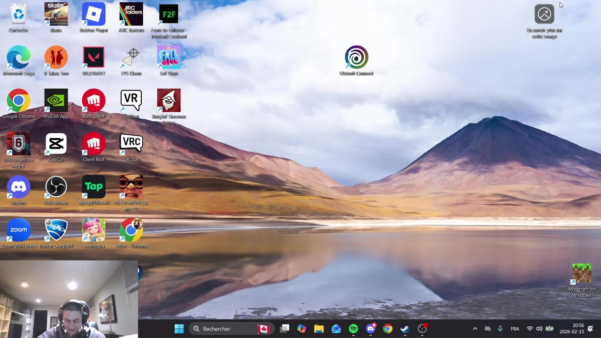This screenshot has width=601, height=338.
Task: Open the Windows Start menu button
Action: (x=179, y=329)
